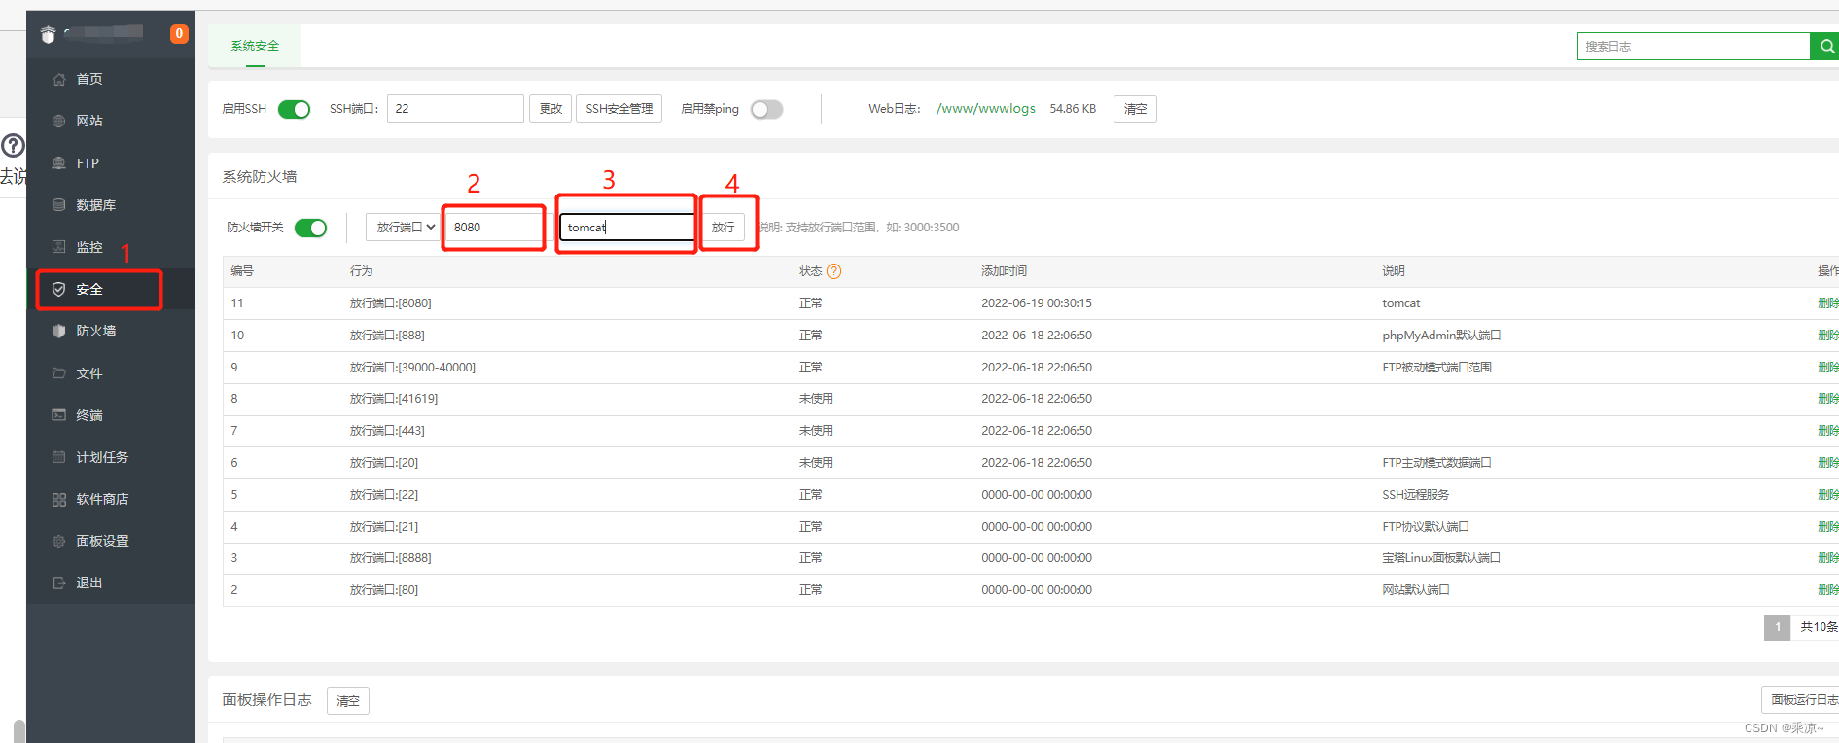The width and height of the screenshot is (1839, 743).
Task: Click the logout icon beside 退出
Action: click(59, 583)
